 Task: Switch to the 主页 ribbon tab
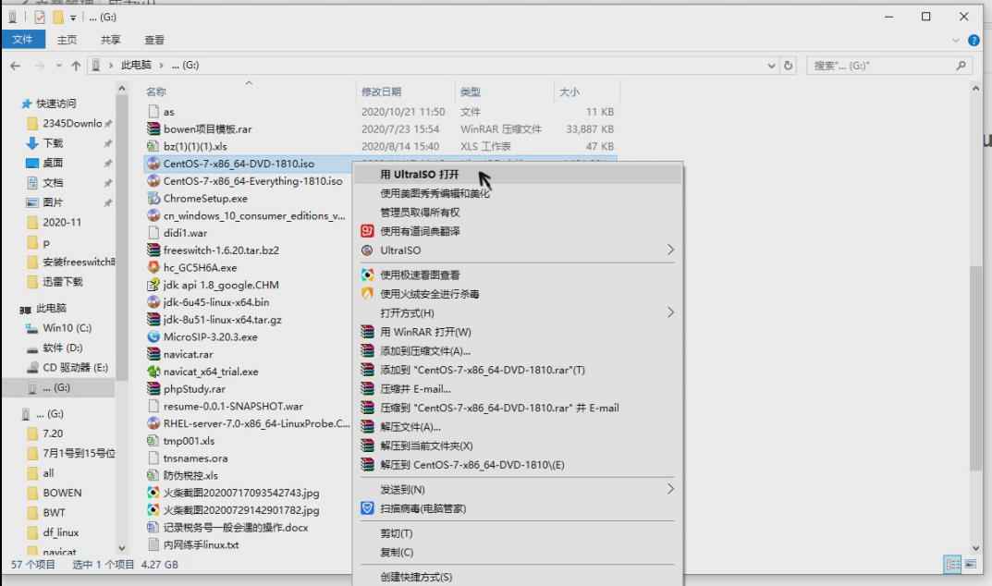[x=67, y=40]
